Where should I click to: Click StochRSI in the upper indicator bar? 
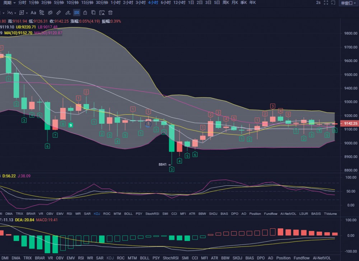tap(153, 214)
